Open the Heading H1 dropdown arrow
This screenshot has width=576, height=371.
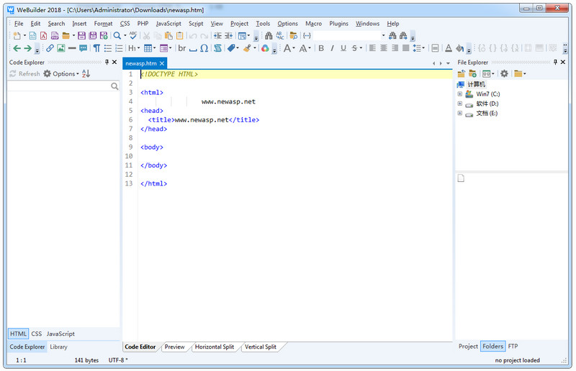[138, 48]
